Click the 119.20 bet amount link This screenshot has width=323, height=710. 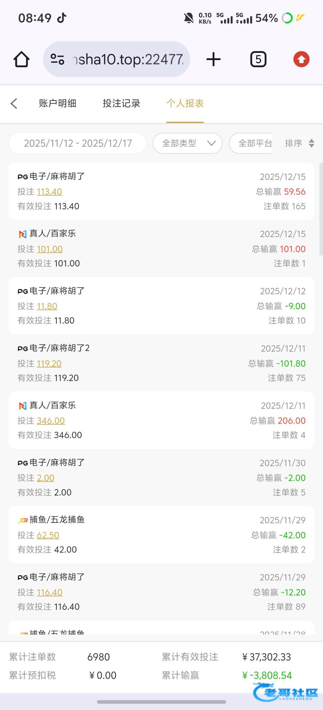pos(49,364)
